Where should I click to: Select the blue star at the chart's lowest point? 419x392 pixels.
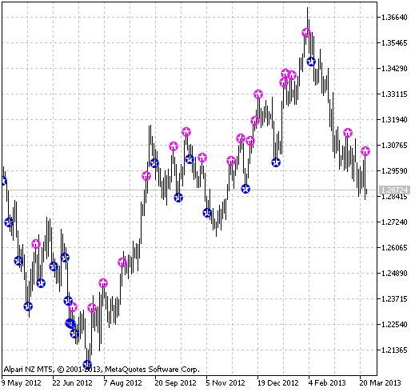(87, 365)
